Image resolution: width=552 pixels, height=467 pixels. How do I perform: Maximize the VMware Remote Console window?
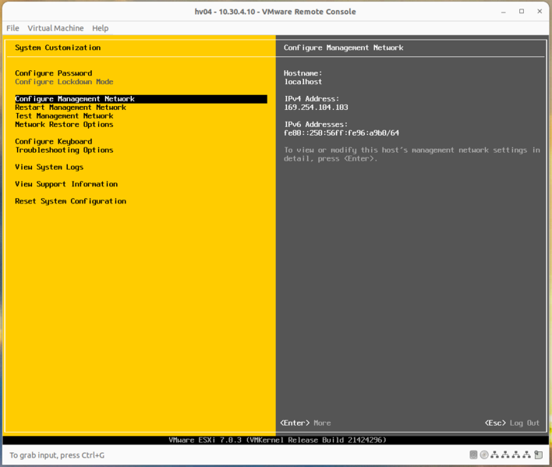pyautogui.click(x=522, y=12)
